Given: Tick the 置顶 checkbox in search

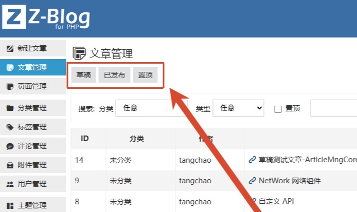Looking at the screenshot, I should tap(278, 109).
